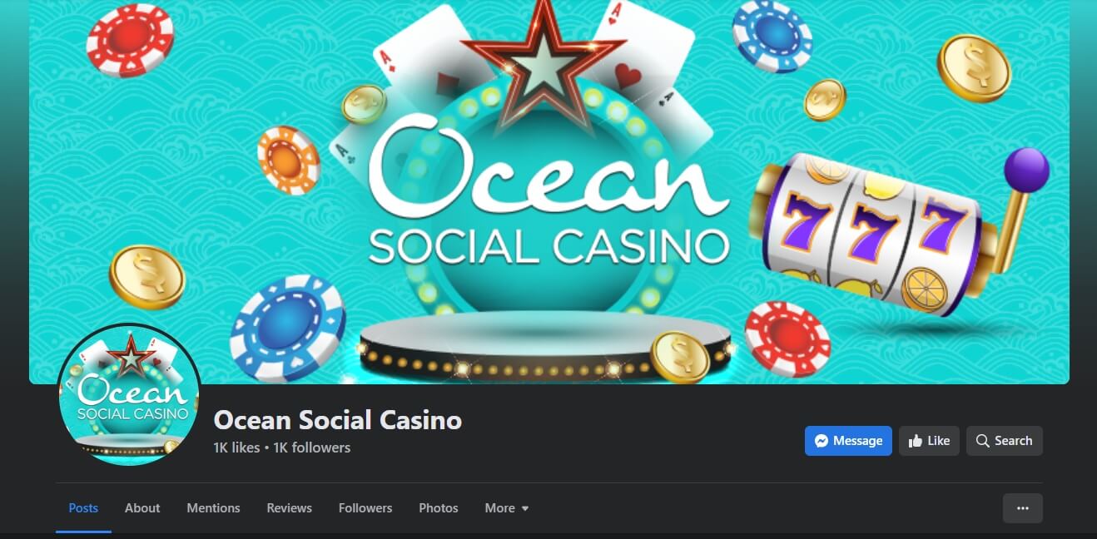Click the More tab label
The height and width of the screenshot is (539, 1097).
499,508
